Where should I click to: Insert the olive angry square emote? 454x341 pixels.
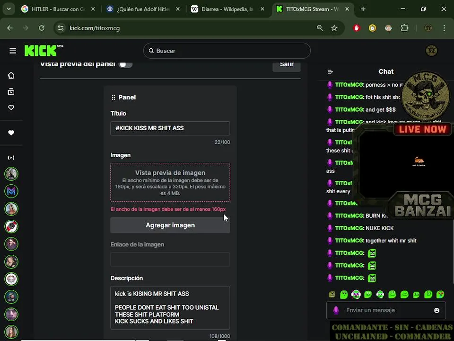coord(332,295)
